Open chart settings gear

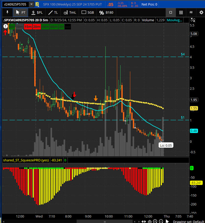tap(201, 12)
